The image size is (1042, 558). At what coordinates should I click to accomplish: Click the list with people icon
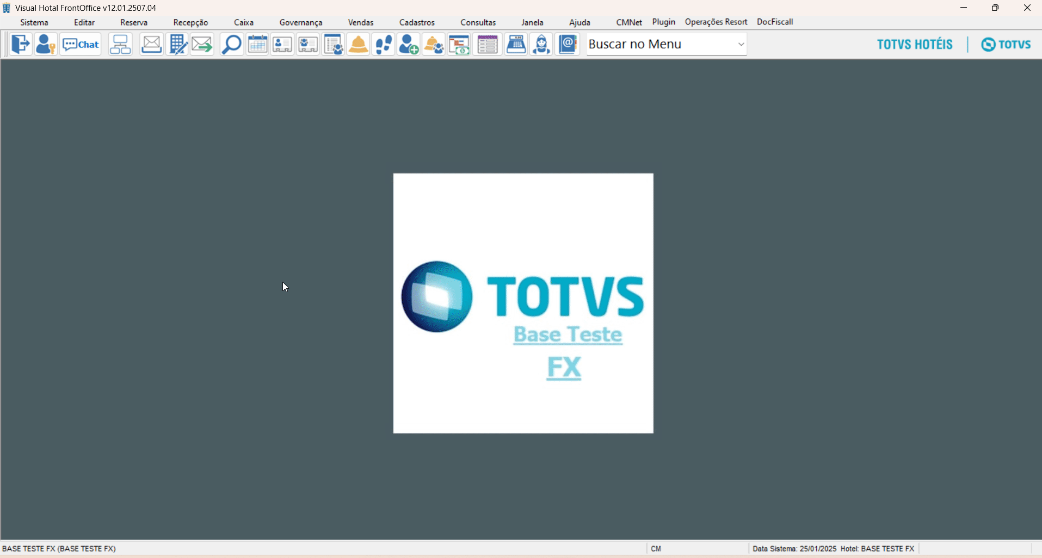(x=333, y=44)
